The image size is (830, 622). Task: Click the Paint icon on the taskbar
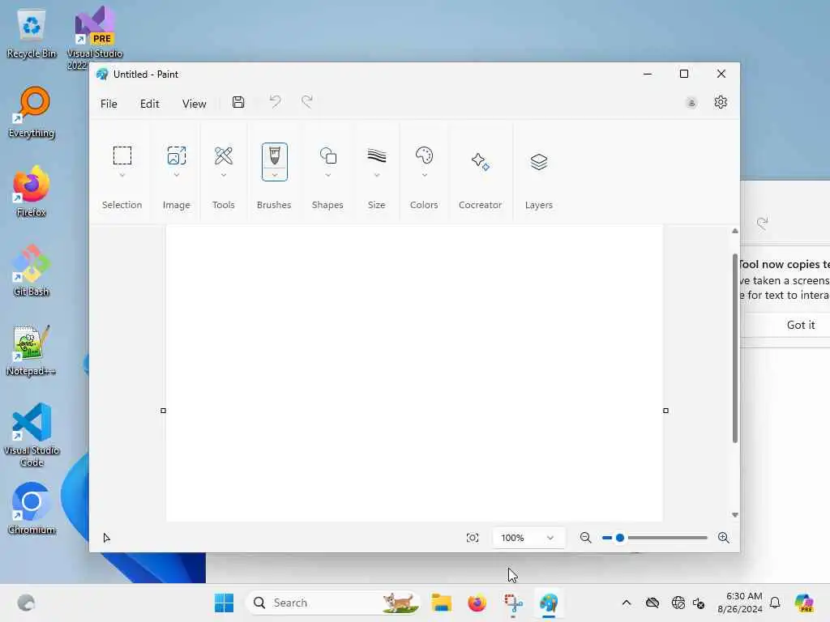(x=549, y=603)
